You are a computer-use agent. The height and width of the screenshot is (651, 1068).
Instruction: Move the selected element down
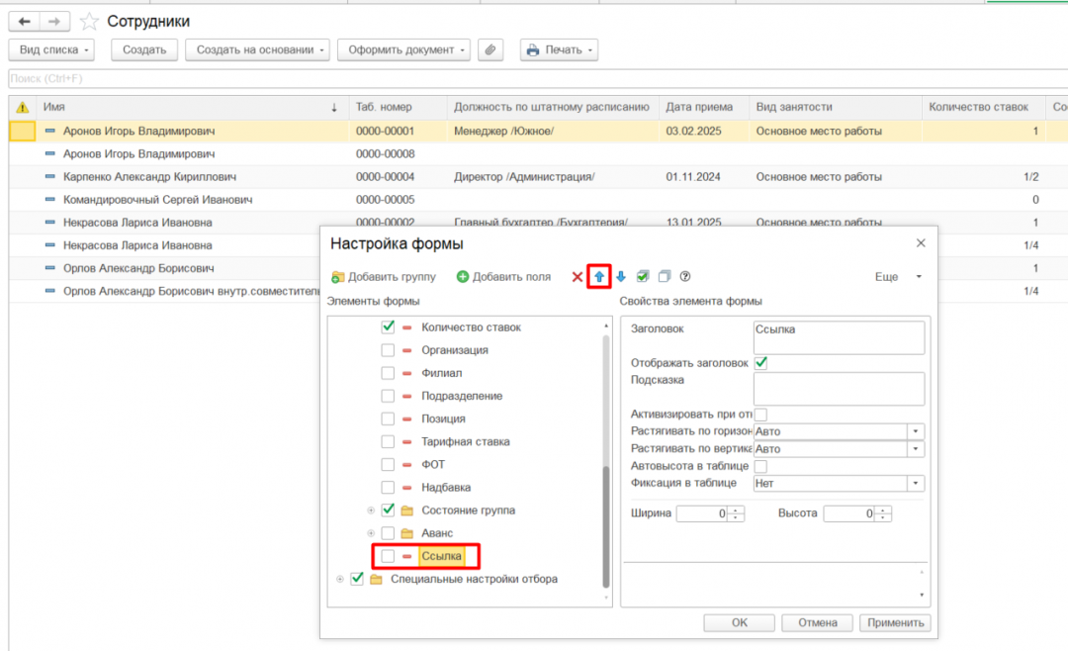point(620,277)
